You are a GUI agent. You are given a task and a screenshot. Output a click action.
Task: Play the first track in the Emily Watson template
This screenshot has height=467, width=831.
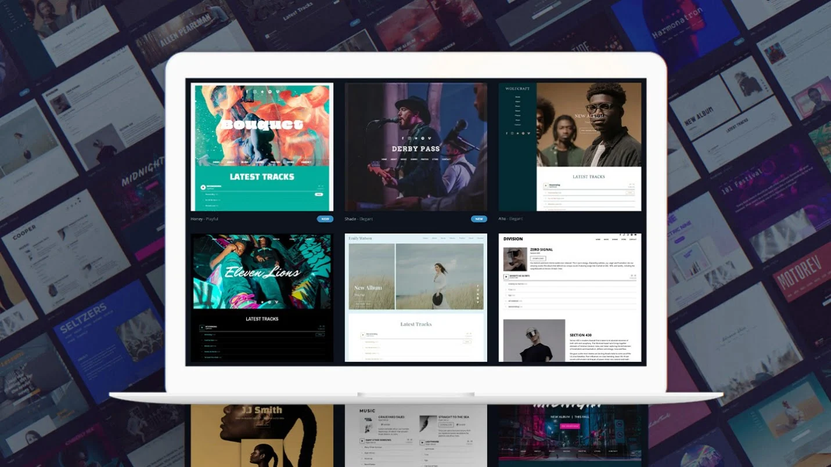pyautogui.click(x=363, y=335)
